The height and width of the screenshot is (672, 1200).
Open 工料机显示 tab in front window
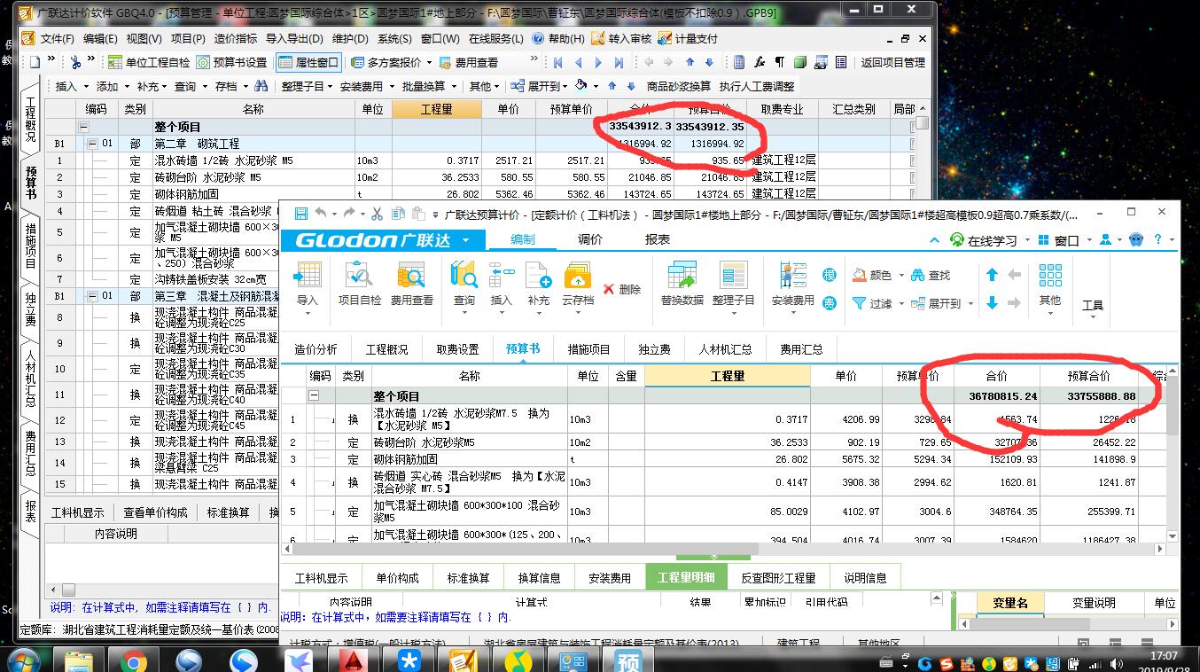point(321,577)
